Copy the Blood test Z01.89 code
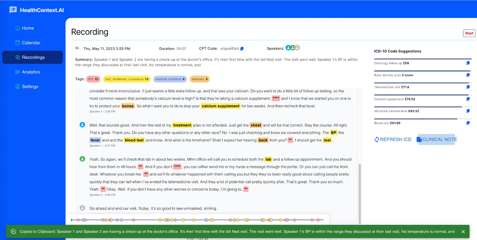The width and height of the screenshot is (477, 240). point(468,123)
